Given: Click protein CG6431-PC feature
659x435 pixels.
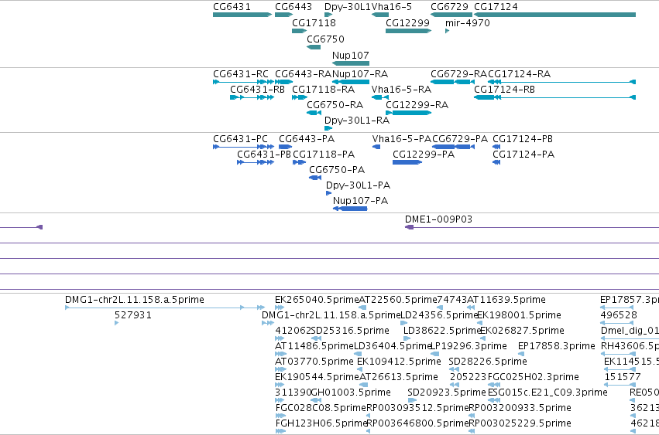Looking at the screenshot, I should (x=244, y=147).
